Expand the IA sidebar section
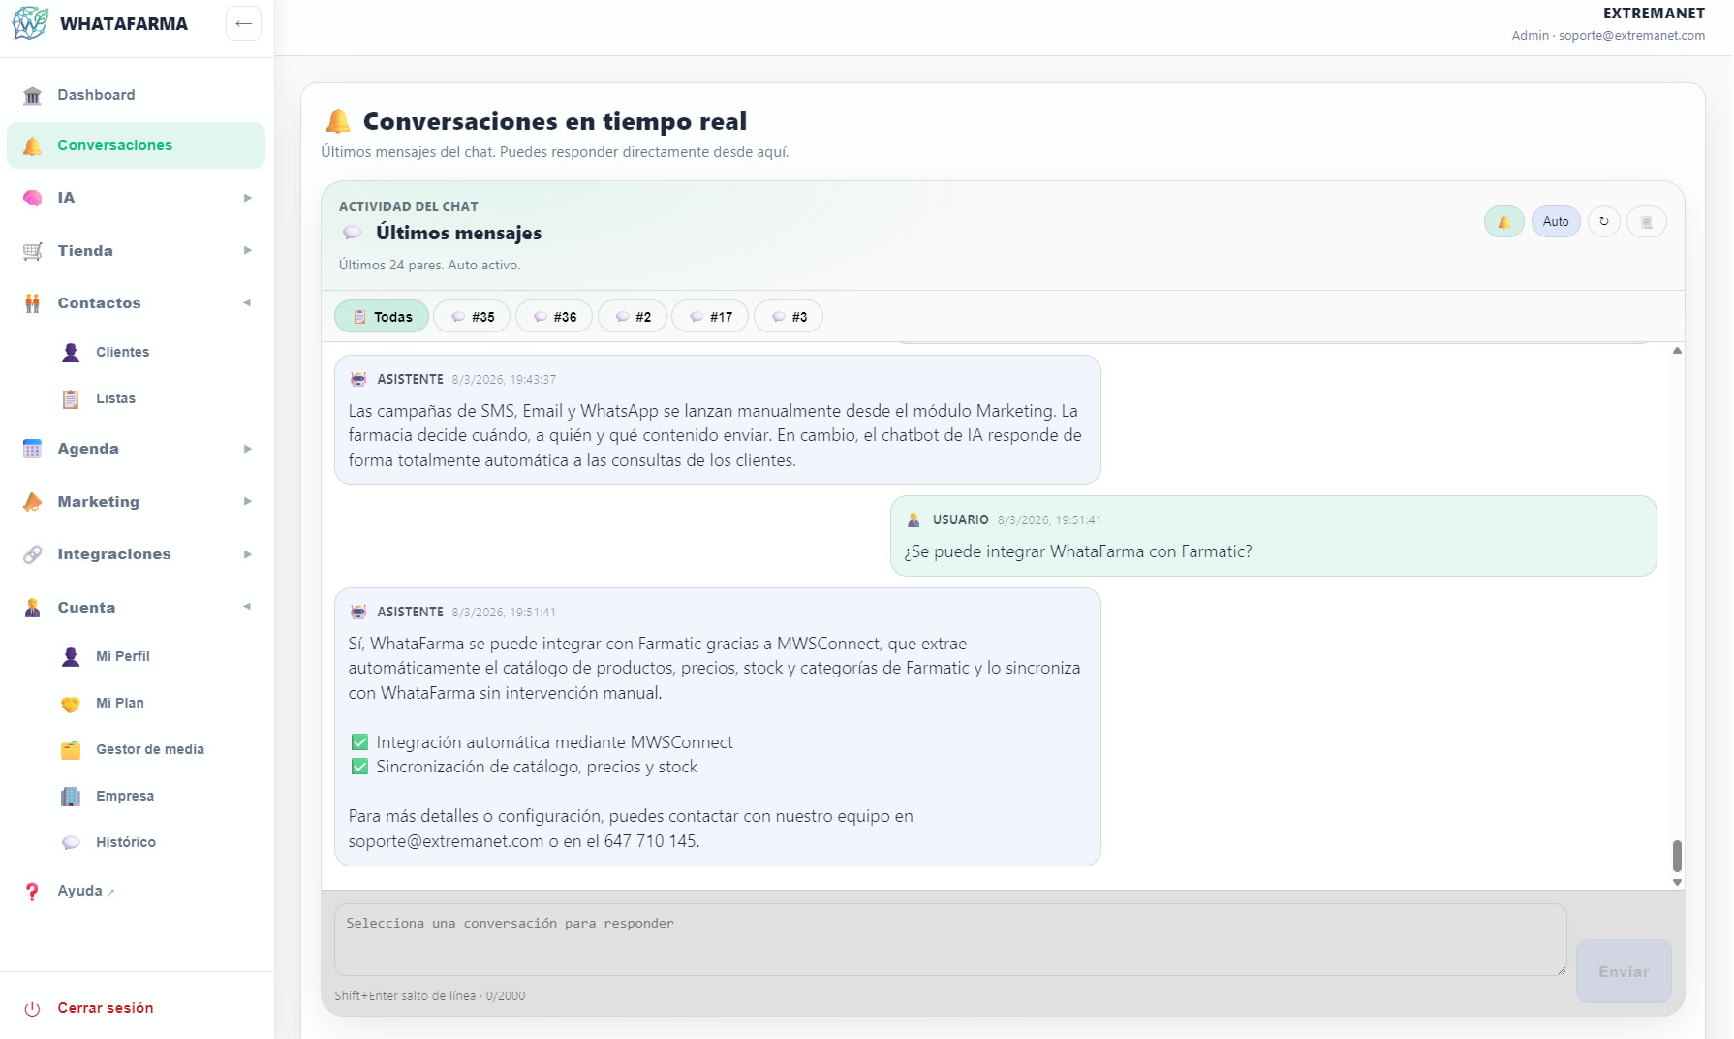This screenshot has width=1734, height=1039. coord(136,198)
